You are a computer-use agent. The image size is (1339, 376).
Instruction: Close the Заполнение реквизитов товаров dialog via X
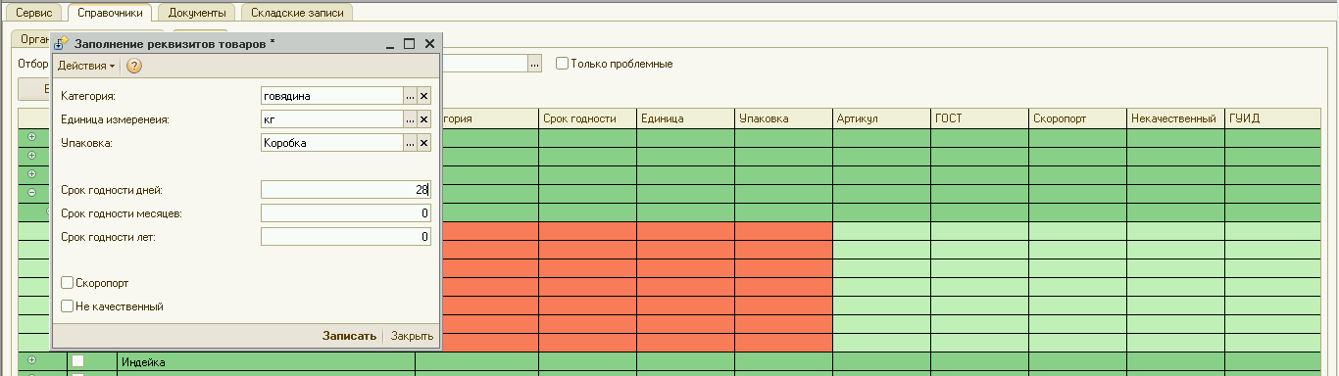[x=429, y=43]
